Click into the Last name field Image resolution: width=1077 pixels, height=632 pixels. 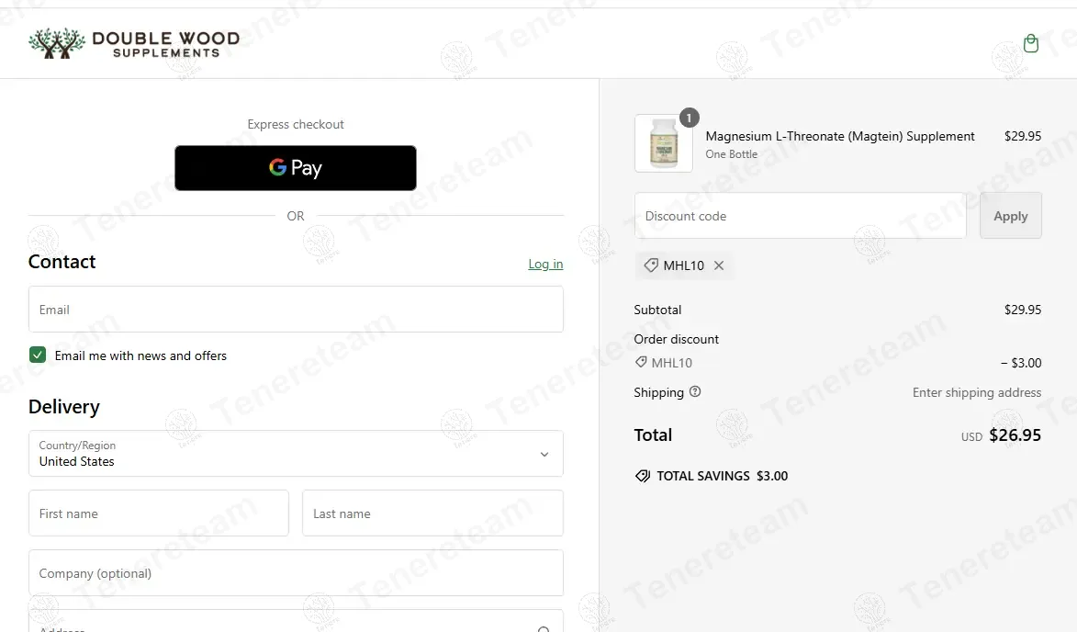[x=432, y=513]
